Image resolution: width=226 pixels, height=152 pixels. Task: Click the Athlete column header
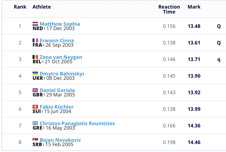[42, 7]
